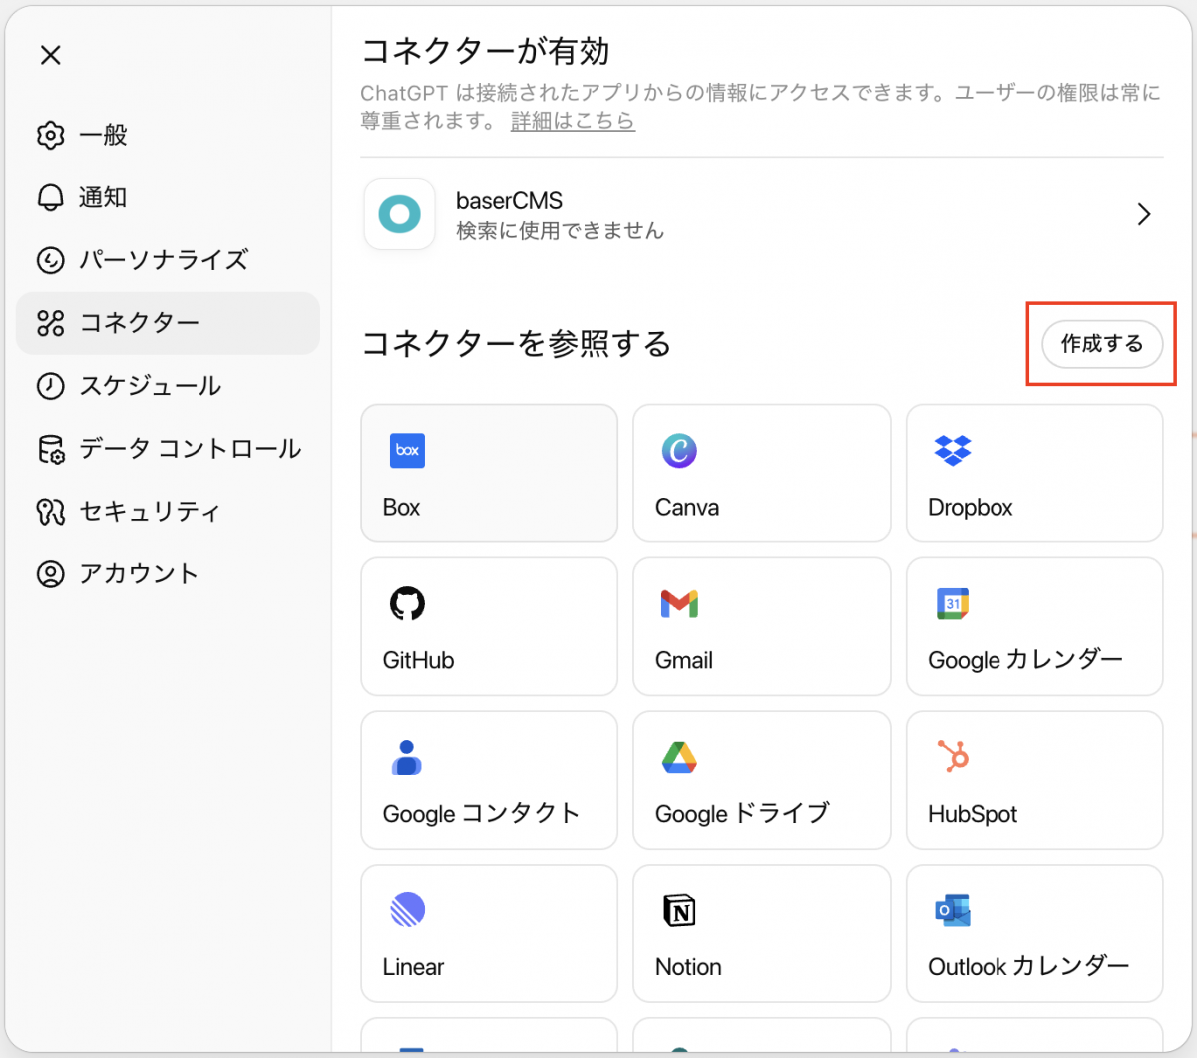1197x1058 pixels.
Task: Click the Notion card label
Action: (688, 967)
